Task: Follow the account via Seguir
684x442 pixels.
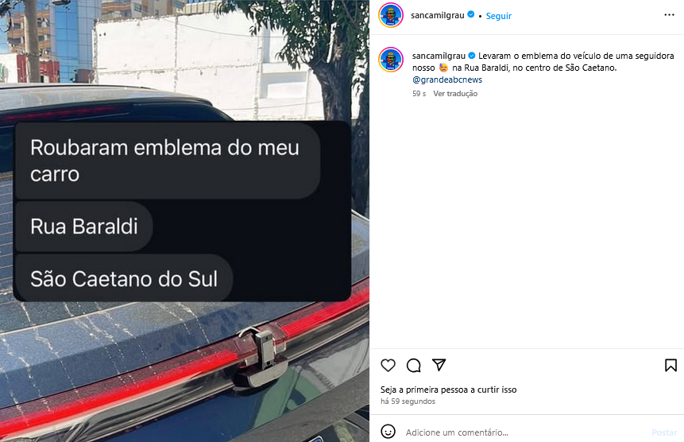Action: coord(498,16)
